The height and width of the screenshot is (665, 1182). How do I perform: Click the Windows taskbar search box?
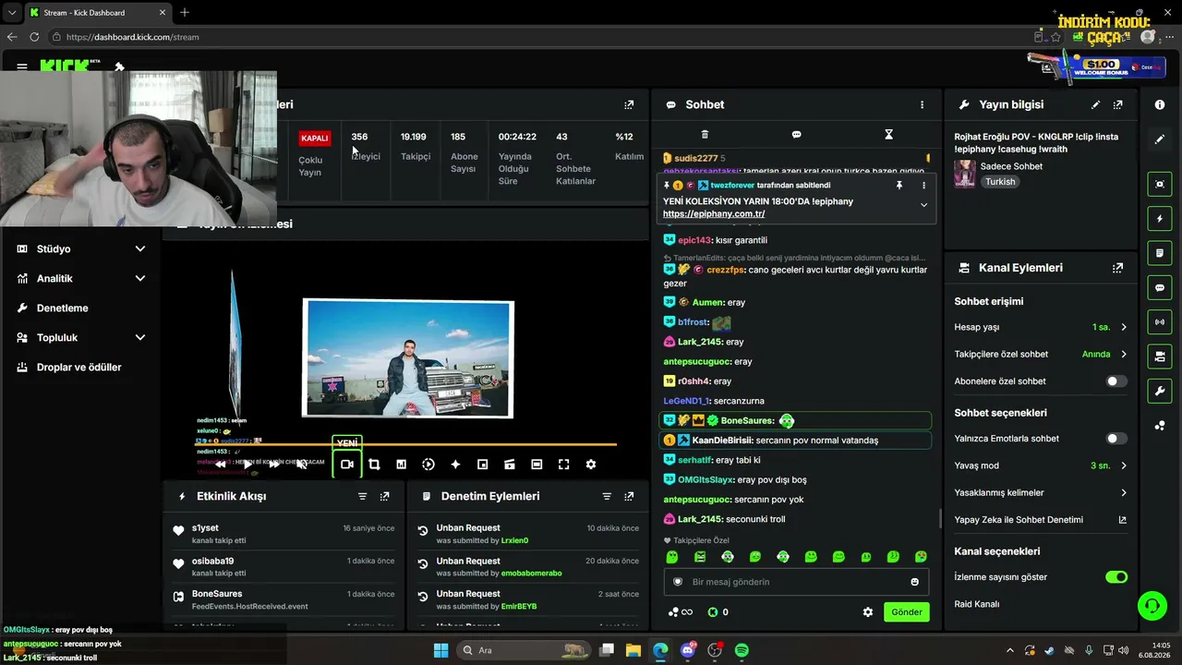click(x=524, y=650)
